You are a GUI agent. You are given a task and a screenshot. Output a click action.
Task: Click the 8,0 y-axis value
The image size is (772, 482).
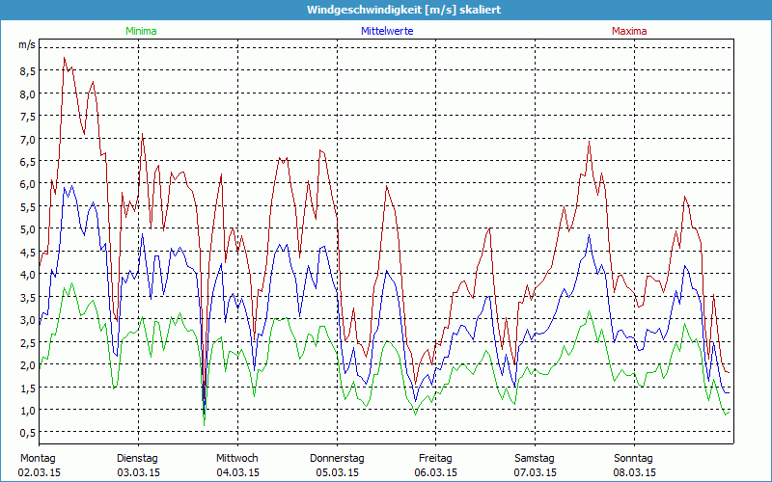coord(27,94)
